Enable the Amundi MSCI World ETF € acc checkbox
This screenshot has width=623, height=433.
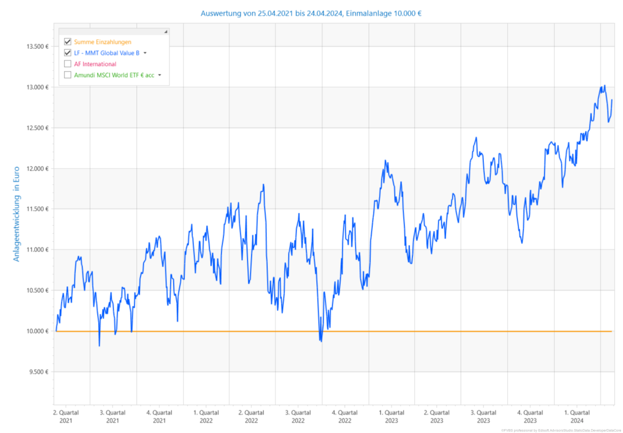tap(67, 75)
